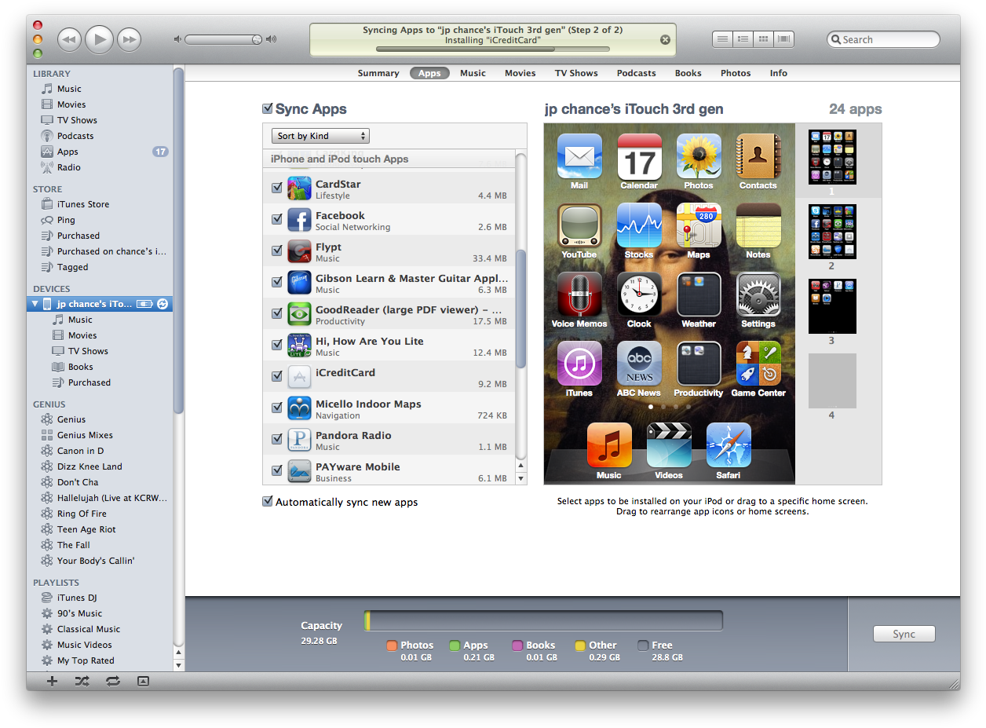This screenshot has height=728, width=986.
Task: Click the app list down scroll arrow
Action: [x=520, y=477]
